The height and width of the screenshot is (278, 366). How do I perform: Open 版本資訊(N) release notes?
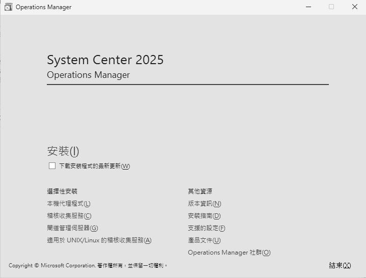pos(205,204)
